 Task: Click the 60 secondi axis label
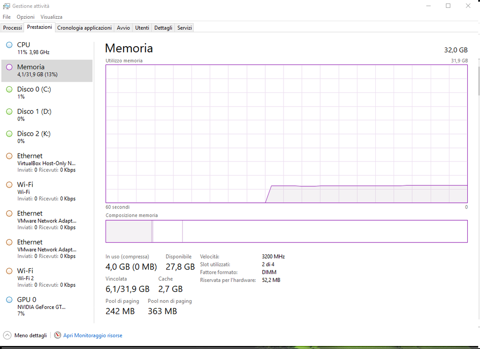point(117,207)
